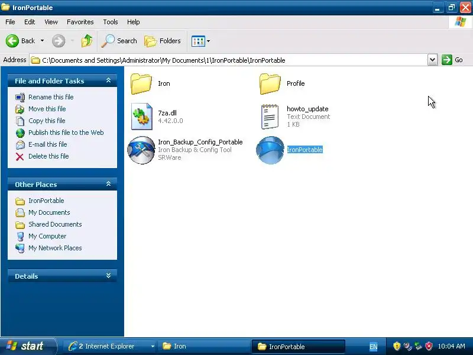Viewport: 473px width, 355px height.
Task: Select the Iron folder icon
Action: click(x=141, y=83)
